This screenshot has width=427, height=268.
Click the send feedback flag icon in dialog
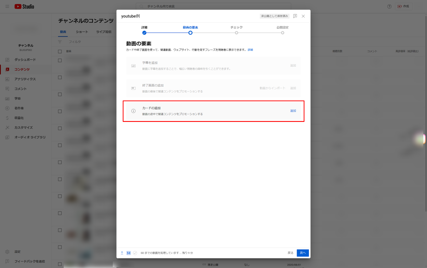(x=295, y=16)
